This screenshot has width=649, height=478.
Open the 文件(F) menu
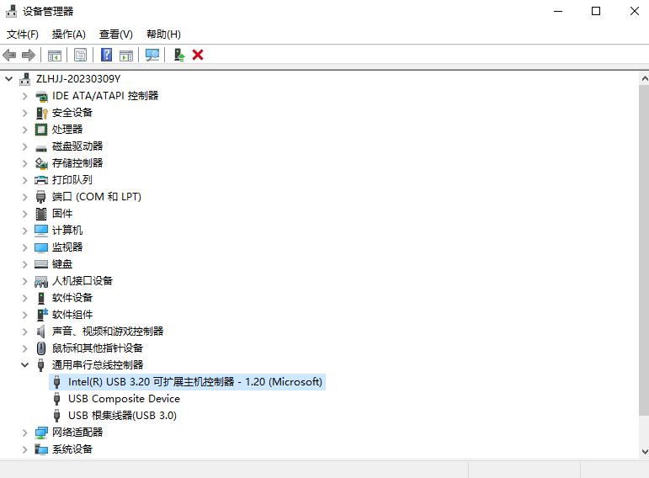(x=23, y=35)
